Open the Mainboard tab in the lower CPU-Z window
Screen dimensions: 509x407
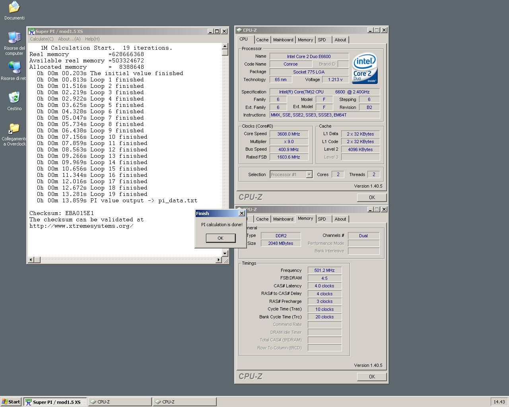pyautogui.click(x=283, y=219)
